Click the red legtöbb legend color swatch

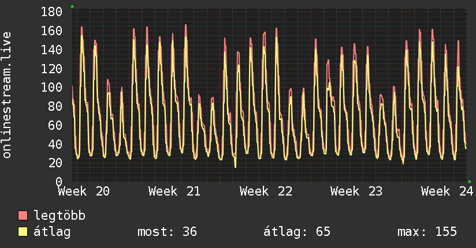pos(23,215)
